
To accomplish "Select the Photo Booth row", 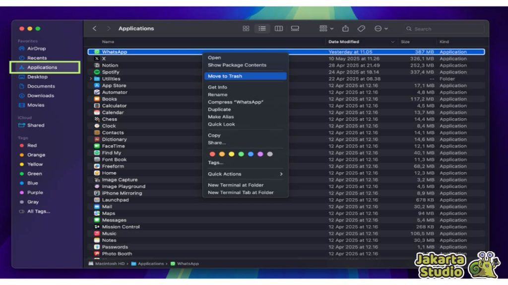I will coord(286,254).
